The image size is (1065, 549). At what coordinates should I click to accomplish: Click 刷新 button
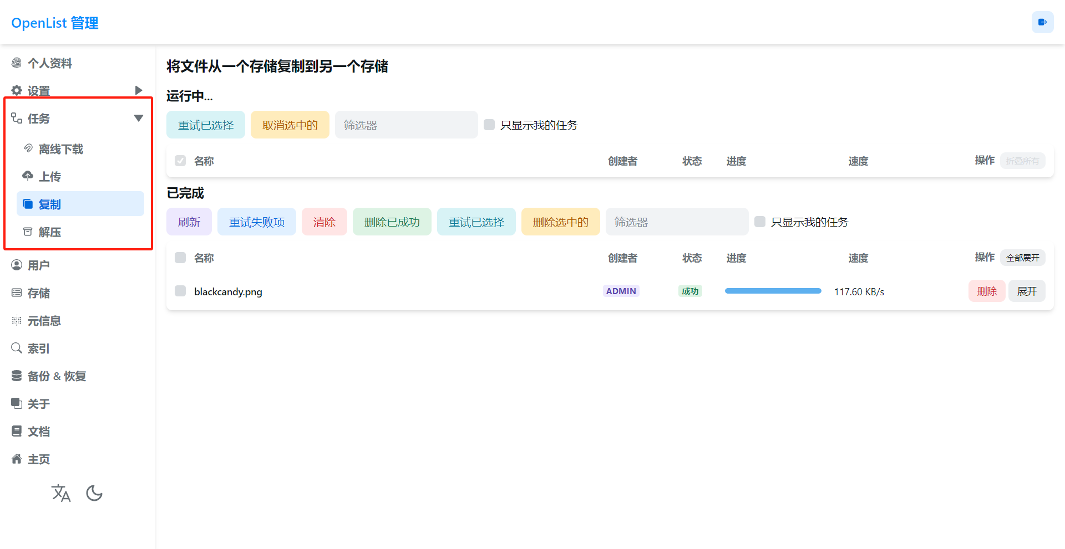(189, 222)
